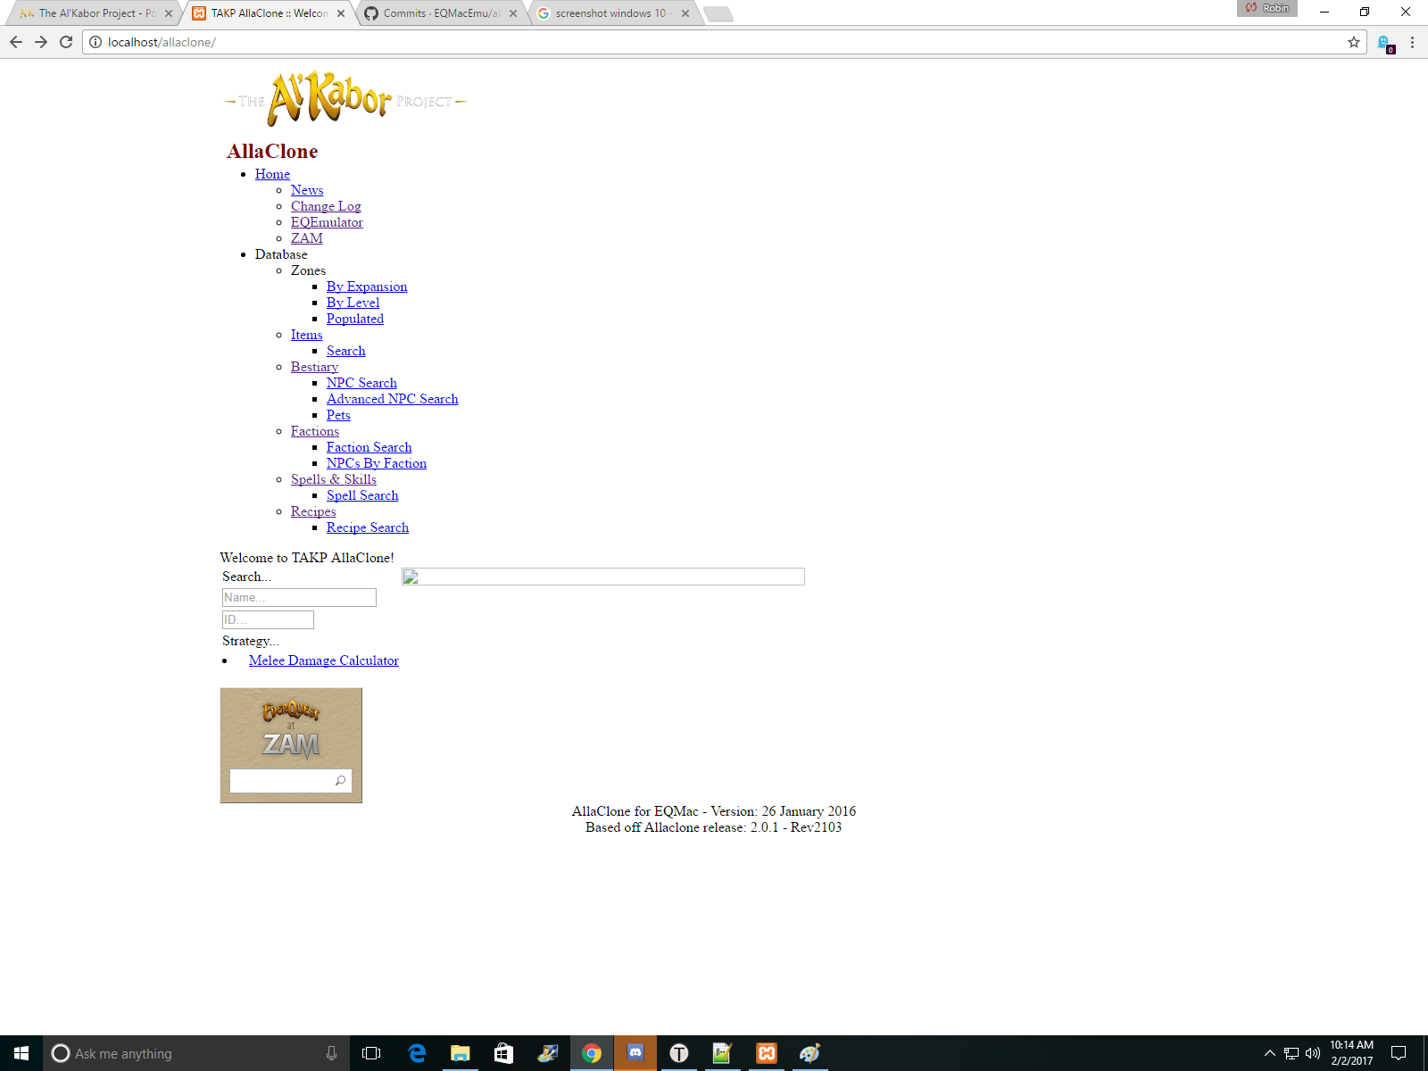Image resolution: width=1428 pixels, height=1071 pixels.
Task: Open the Populated zones link
Action: point(355,319)
